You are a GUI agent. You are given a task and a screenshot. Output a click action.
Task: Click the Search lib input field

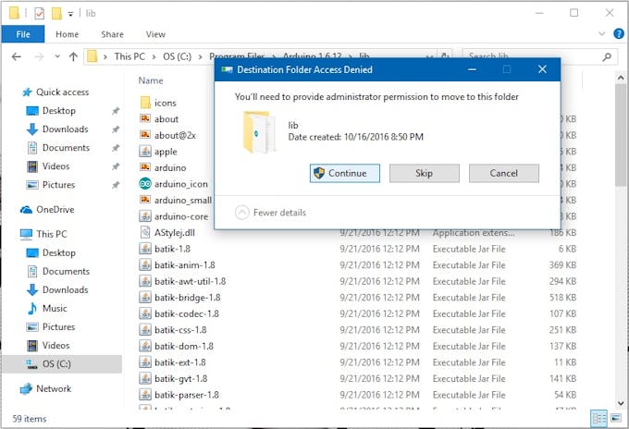[x=534, y=56]
